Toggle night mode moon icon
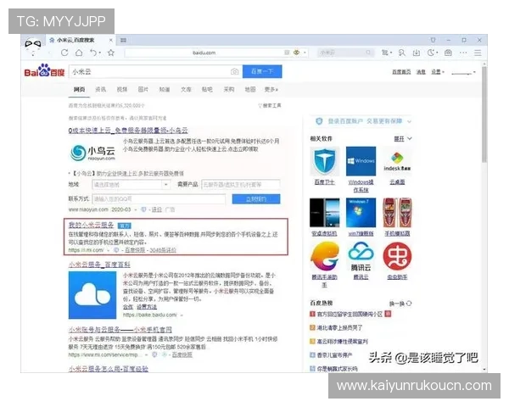Image resolution: width=509 pixels, height=407 pixels. 432,53
